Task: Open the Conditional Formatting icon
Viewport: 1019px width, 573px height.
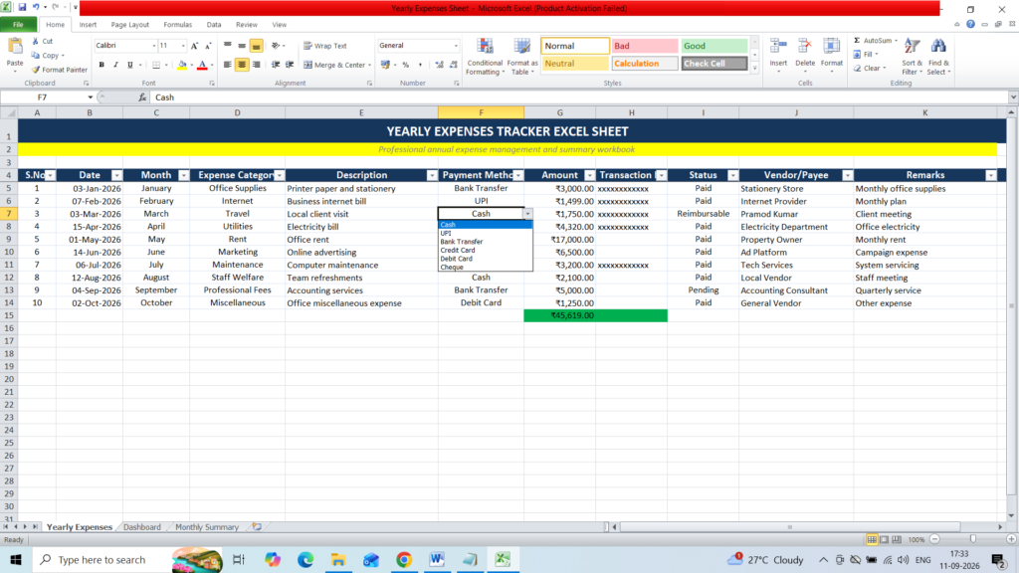Action: coord(485,47)
